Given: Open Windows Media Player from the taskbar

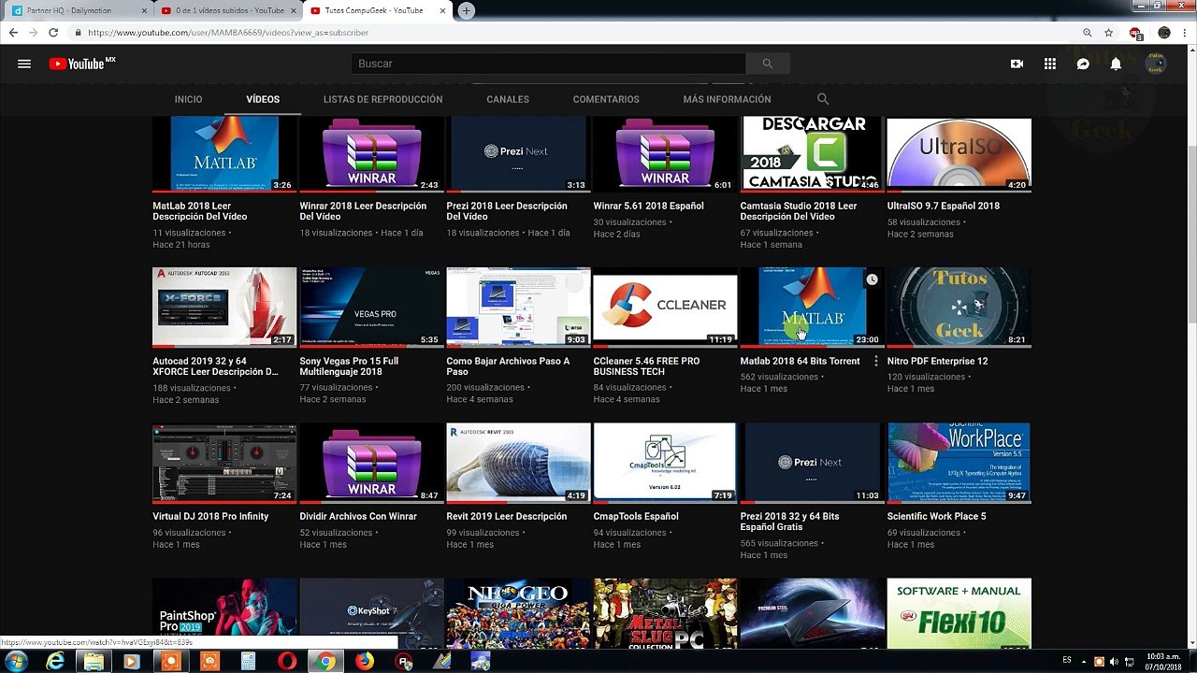Looking at the screenshot, I should pos(132,661).
